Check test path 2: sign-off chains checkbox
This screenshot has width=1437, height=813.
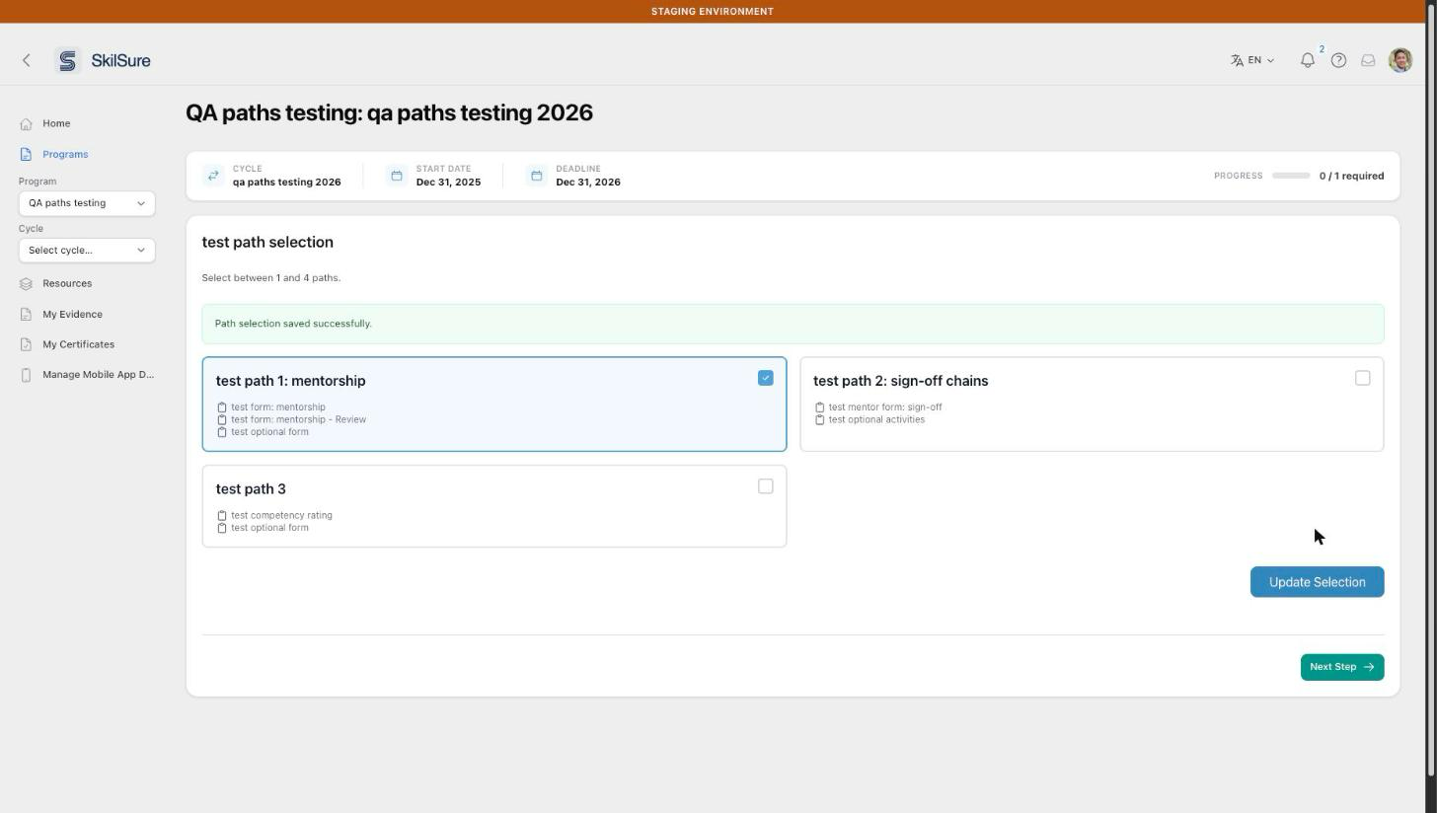1362,378
